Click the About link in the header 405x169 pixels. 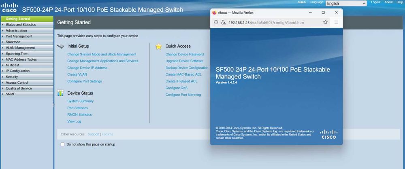point(388,2)
